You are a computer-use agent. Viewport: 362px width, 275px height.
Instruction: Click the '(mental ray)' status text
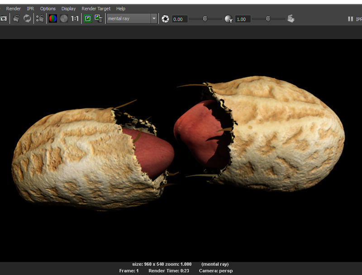pos(215,264)
